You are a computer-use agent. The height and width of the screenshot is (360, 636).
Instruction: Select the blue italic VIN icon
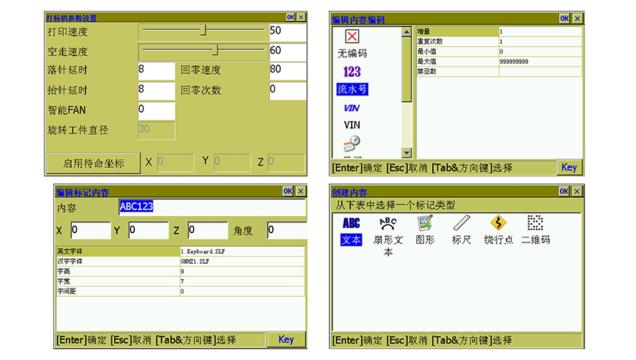tap(351, 108)
